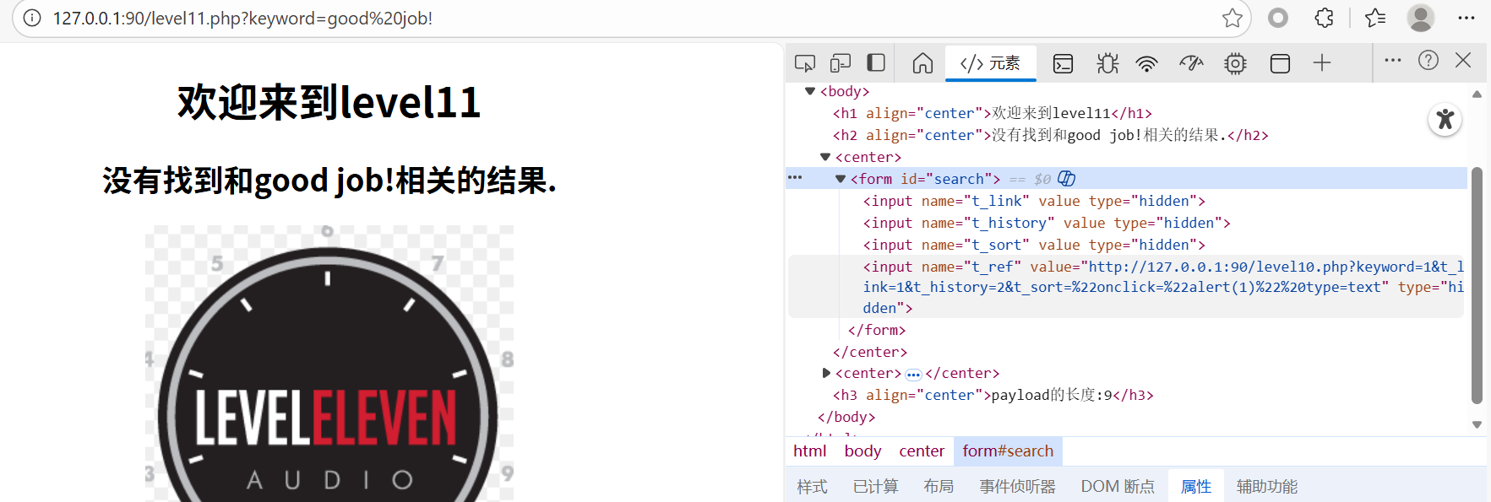The image size is (1491, 502).
Task: Add this page to favorites with star icon
Action: (1232, 18)
